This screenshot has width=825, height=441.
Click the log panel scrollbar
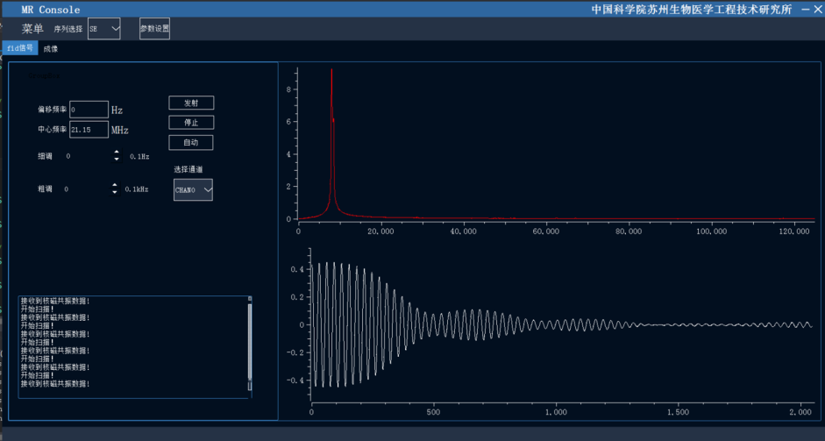pos(250,342)
